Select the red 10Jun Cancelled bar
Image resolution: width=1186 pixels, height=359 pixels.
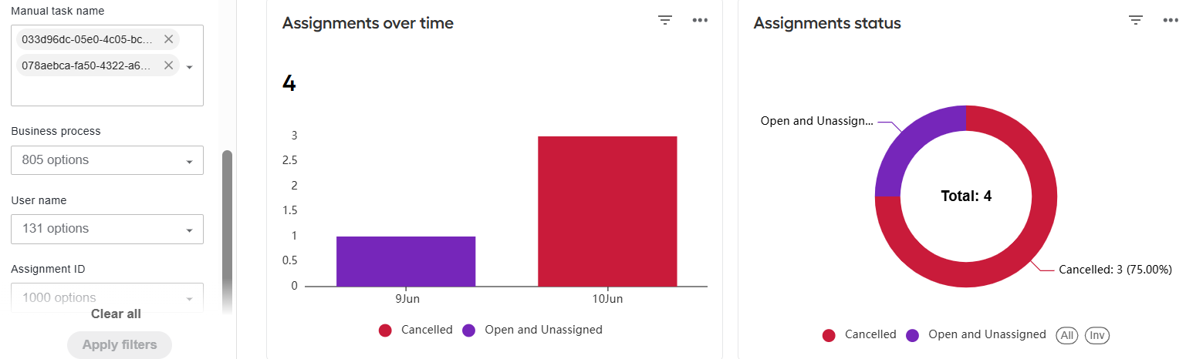[607, 211]
